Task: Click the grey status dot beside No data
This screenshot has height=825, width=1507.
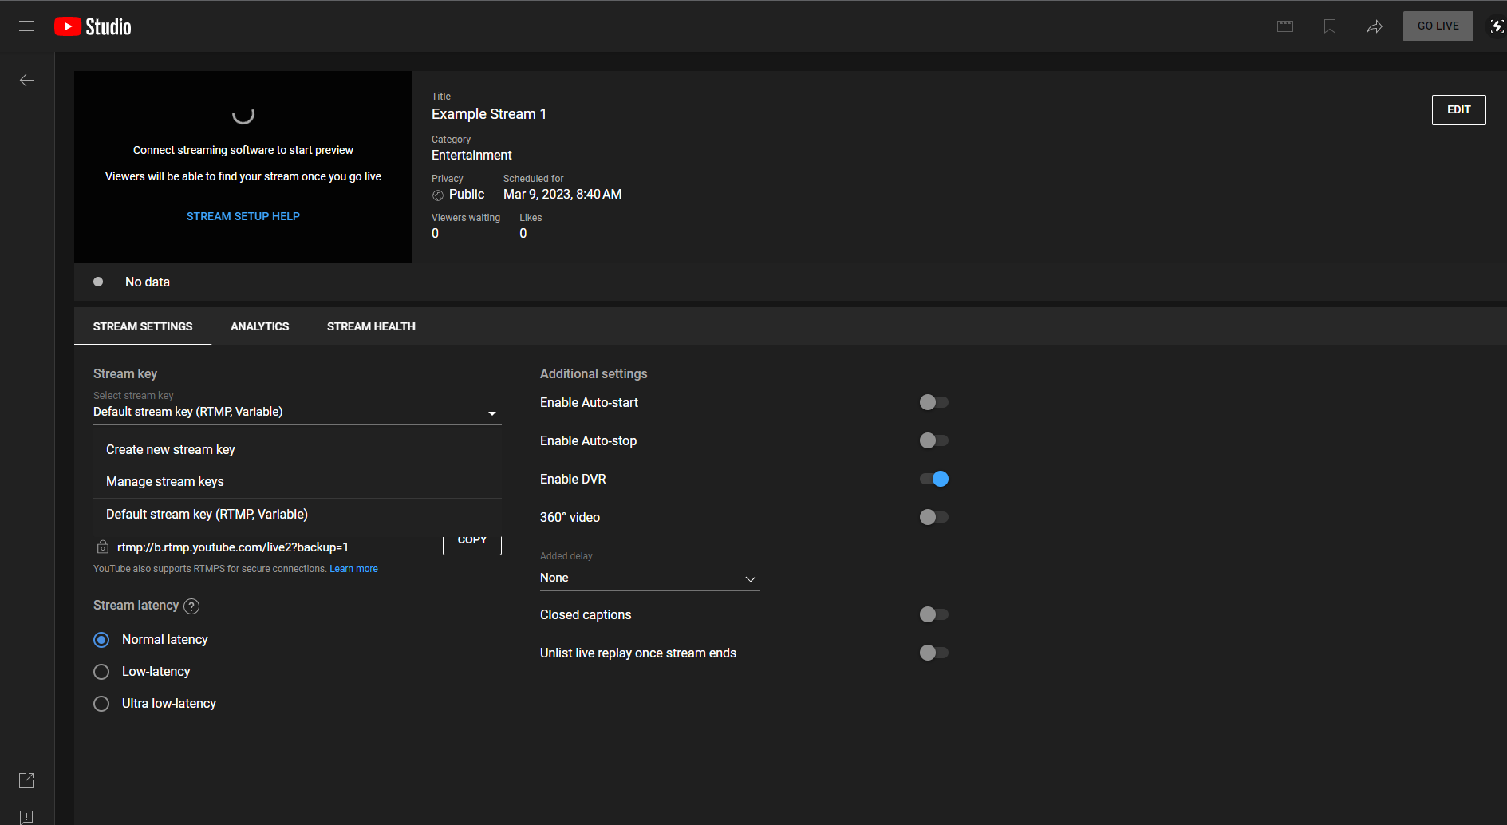Action: point(98,282)
